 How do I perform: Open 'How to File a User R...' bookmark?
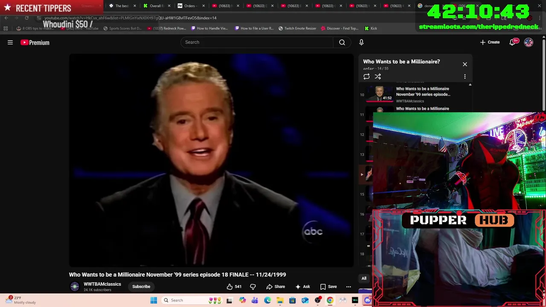(x=254, y=28)
